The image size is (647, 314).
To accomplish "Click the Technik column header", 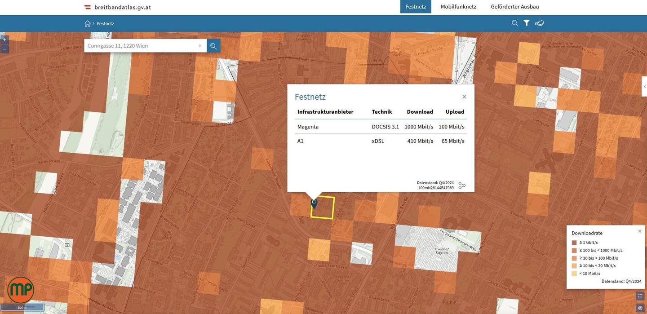I will coord(382,112).
